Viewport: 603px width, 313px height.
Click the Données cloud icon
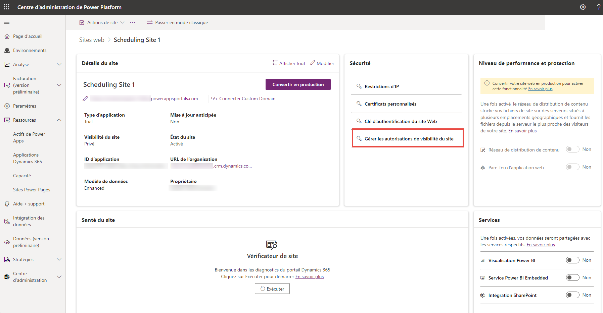pyautogui.click(x=7, y=242)
